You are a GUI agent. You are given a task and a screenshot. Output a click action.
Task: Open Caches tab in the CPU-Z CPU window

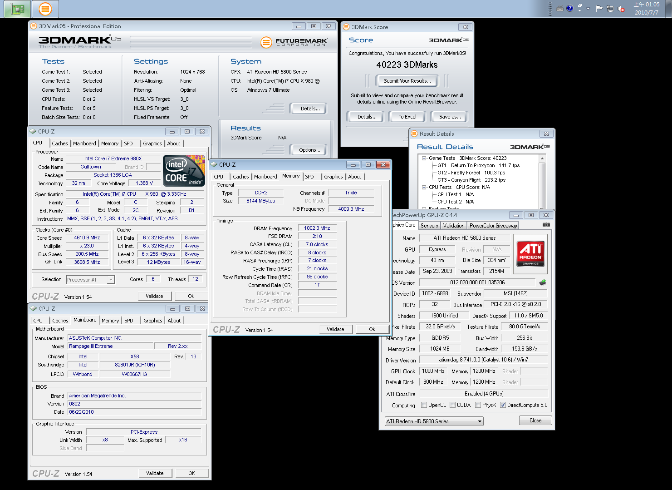click(59, 144)
